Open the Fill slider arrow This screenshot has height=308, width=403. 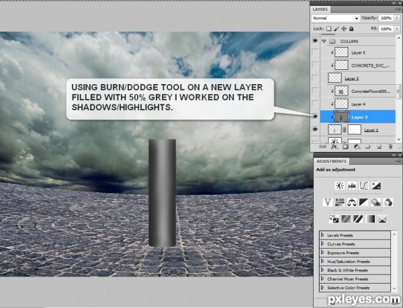click(x=398, y=28)
